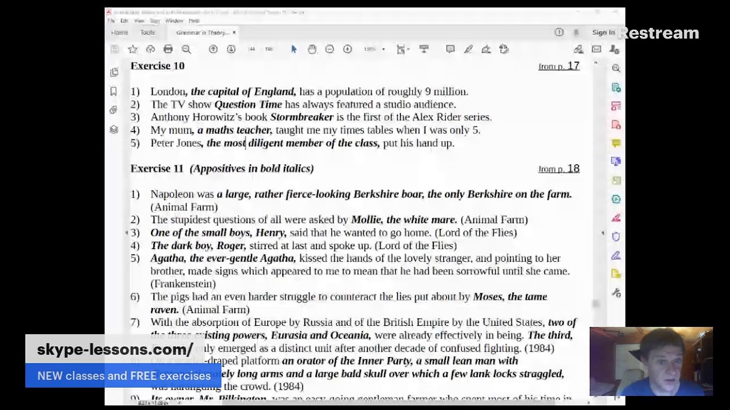
Task: Print the document with the printer icon
Action: (168, 50)
